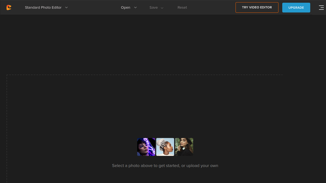326x183 pixels.
Task: Select the white braided hair sample photo
Action: pyautogui.click(x=165, y=147)
